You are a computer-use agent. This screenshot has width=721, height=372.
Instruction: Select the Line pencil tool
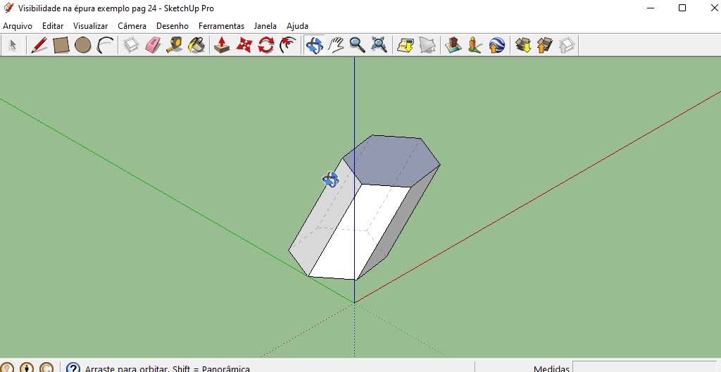[x=39, y=45]
